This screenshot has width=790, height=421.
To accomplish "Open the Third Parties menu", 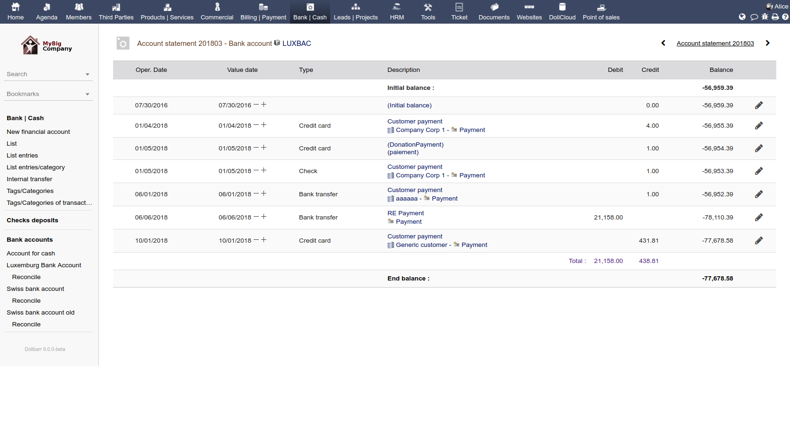I will tap(116, 12).
